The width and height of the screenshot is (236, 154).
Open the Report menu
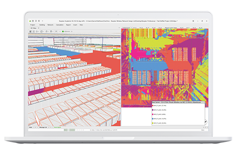click(68, 25)
